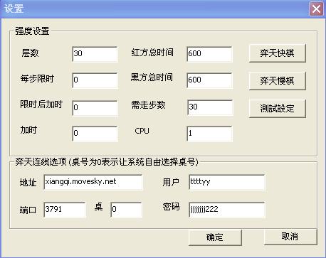Click the 弈天连线选项 group label
326x258 pixels.
click(107, 162)
